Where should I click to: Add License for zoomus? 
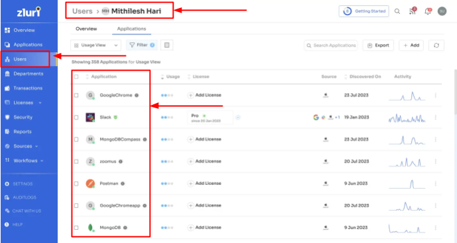pos(205,161)
